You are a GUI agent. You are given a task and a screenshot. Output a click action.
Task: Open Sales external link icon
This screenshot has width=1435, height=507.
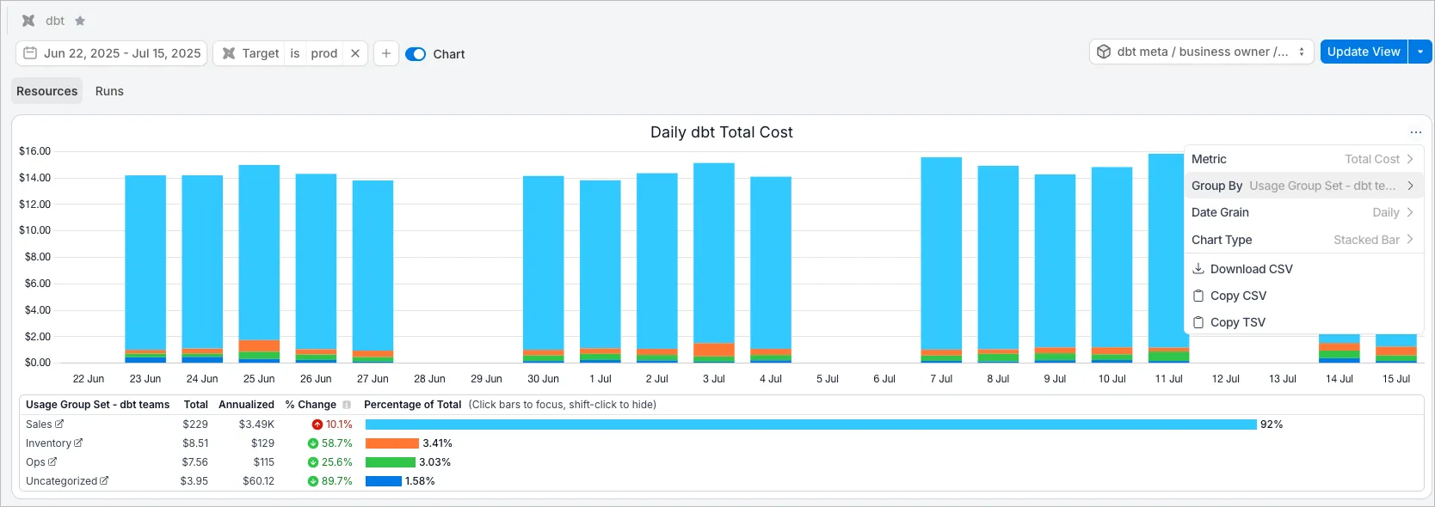59,424
